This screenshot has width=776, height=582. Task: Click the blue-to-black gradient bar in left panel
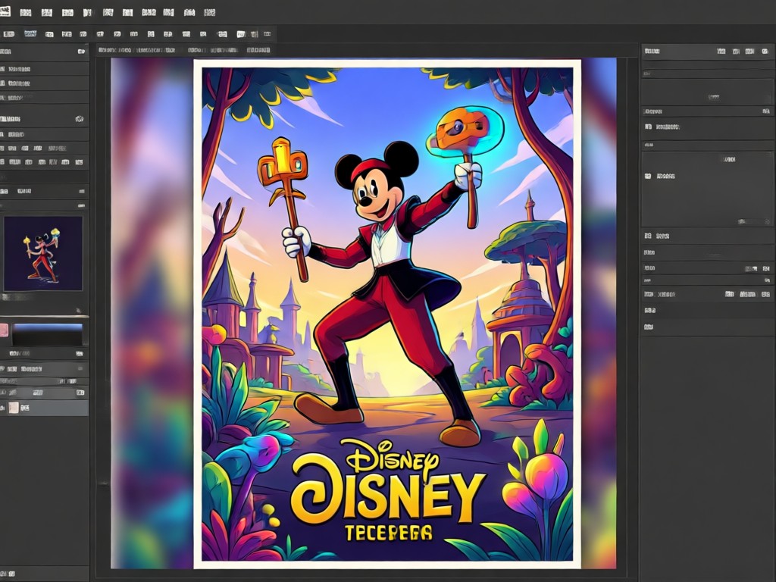(48, 334)
